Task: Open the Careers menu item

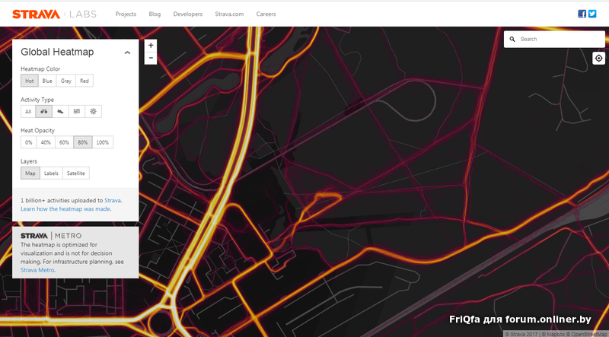Action: pos(266,14)
